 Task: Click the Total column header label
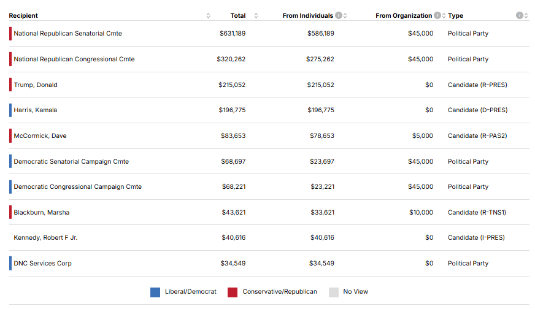coord(238,16)
